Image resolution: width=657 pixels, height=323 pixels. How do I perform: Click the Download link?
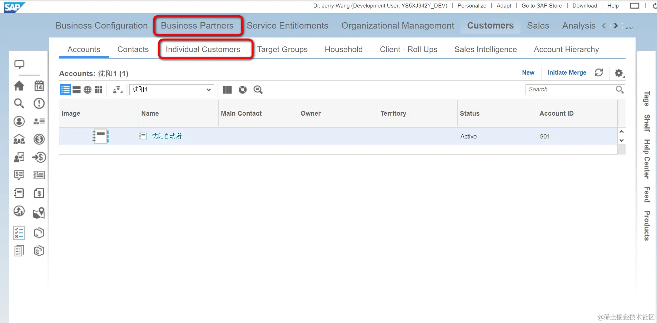coord(584,6)
